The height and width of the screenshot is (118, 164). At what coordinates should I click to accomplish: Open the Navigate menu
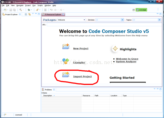[x=20, y=5]
